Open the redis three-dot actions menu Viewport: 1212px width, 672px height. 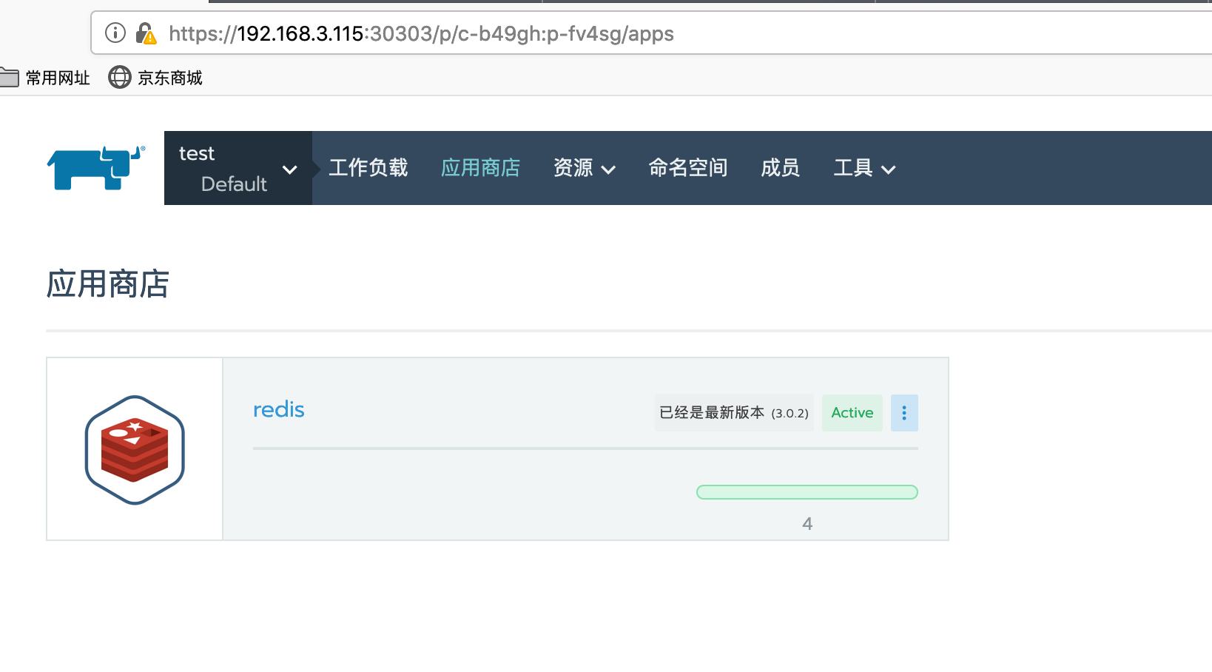pos(904,413)
